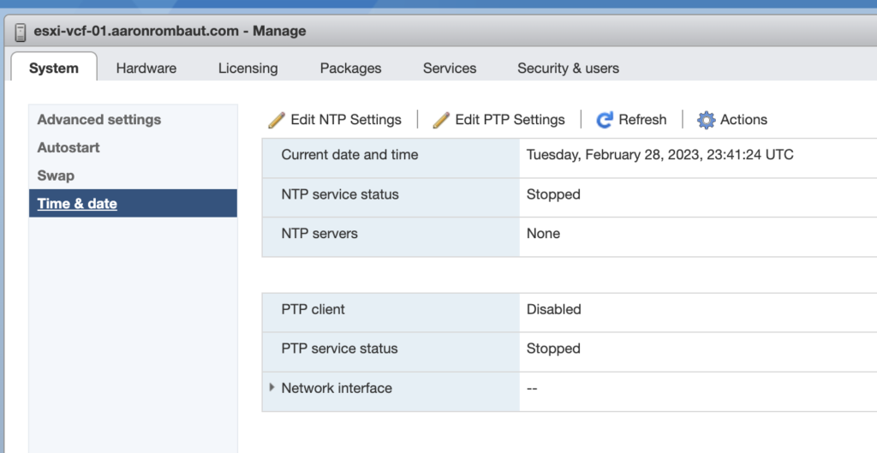Select the Services tab
This screenshot has height=453, width=877.
click(x=450, y=68)
